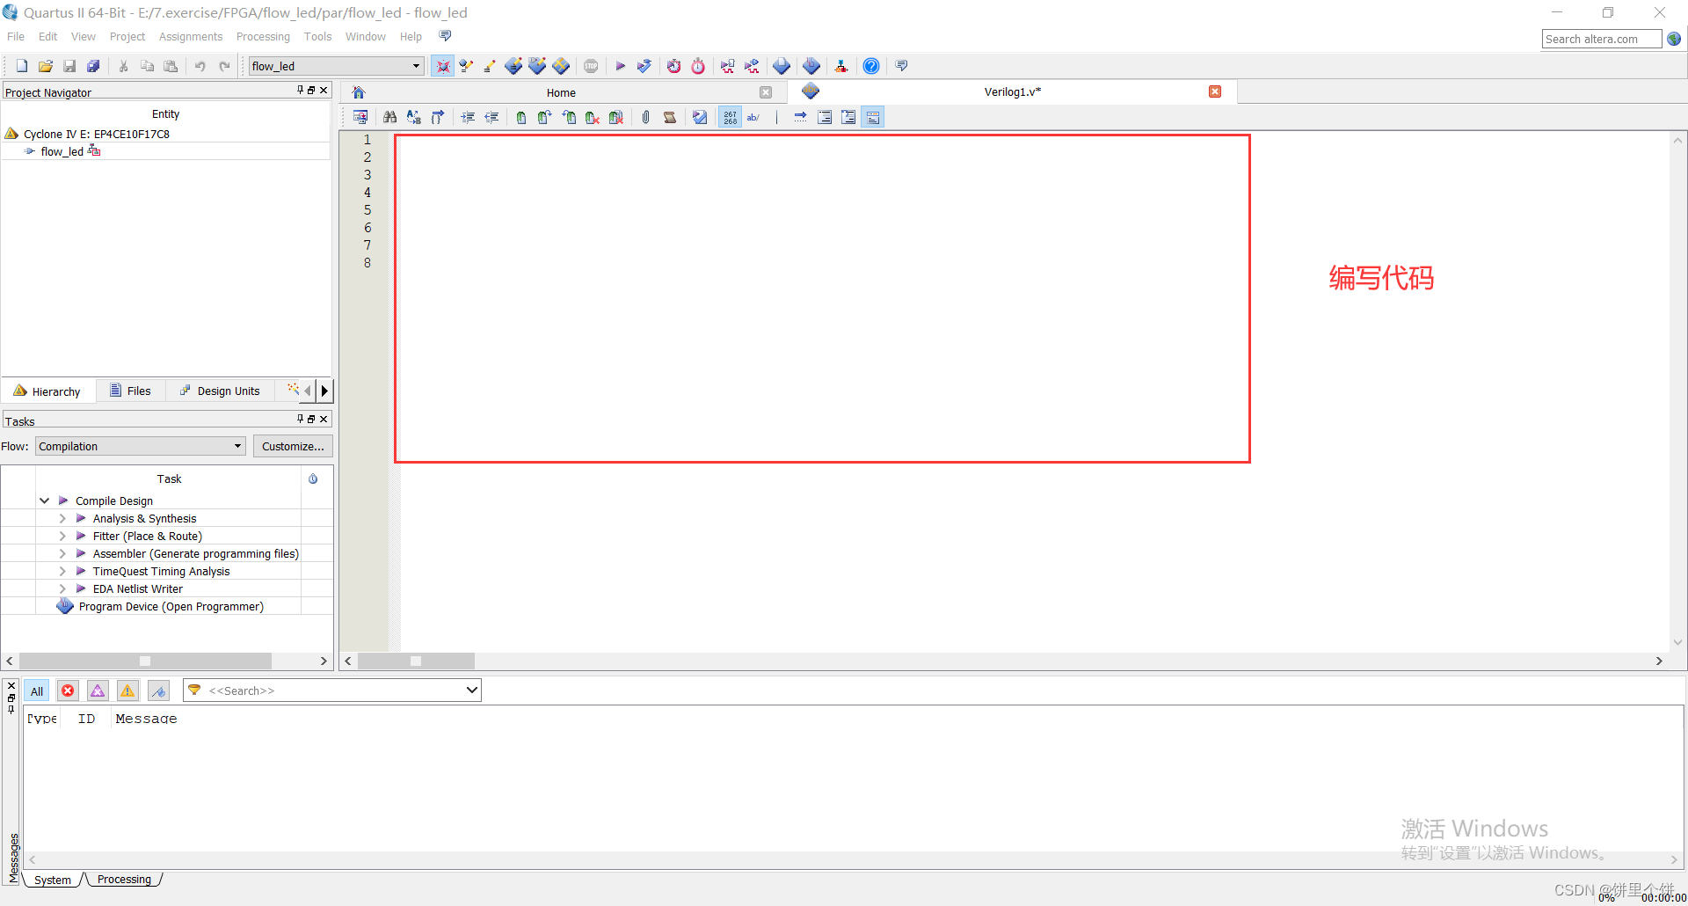This screenshot has height=906, width=1688.
Task: Open the Flow Compilation dropdown
Action: (140, 446)
